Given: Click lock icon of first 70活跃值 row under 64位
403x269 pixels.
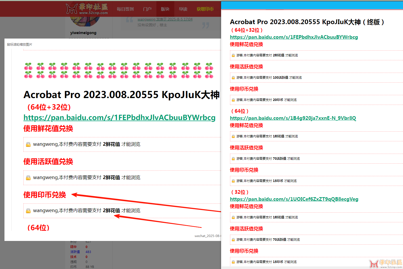Looking at the screenshot, I should [233, 159].
